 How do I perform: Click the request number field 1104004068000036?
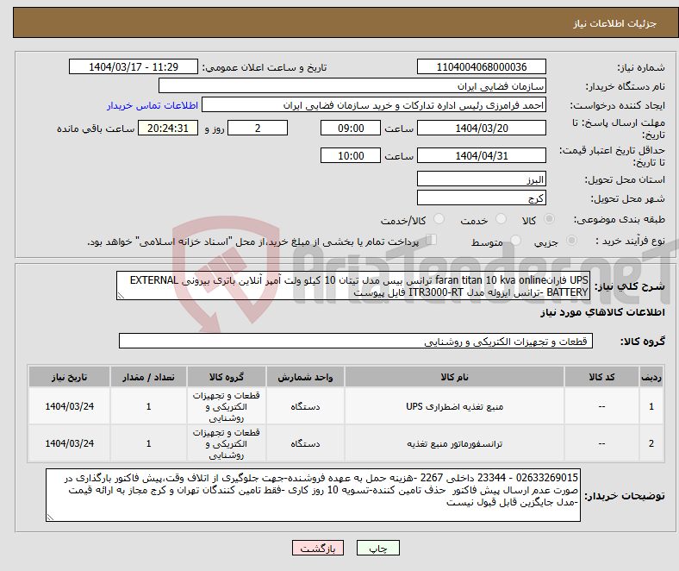pos(481,66)
